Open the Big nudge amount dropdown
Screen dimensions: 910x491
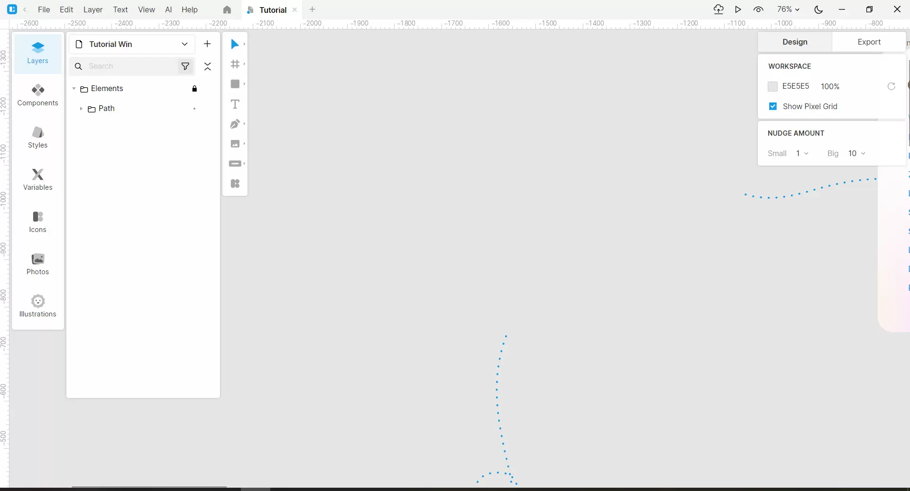point(857,153)
